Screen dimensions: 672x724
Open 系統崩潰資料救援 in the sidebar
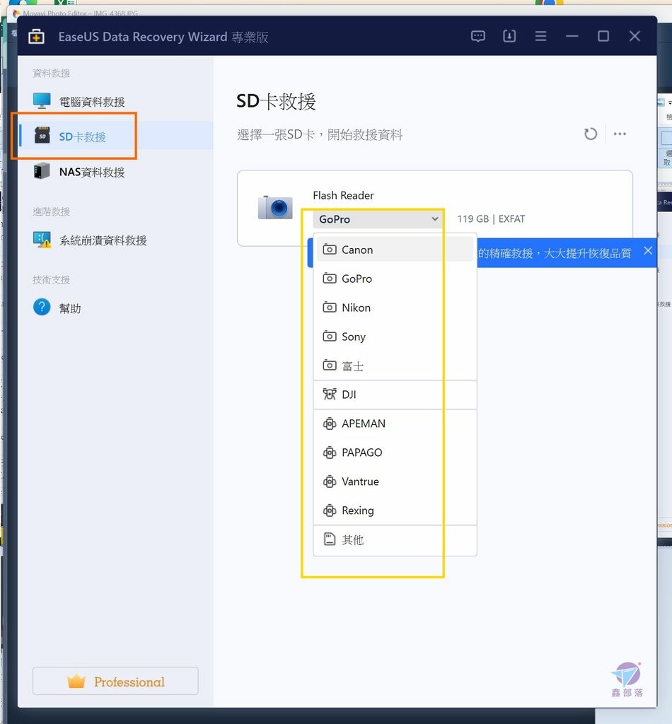click(115, 240)
